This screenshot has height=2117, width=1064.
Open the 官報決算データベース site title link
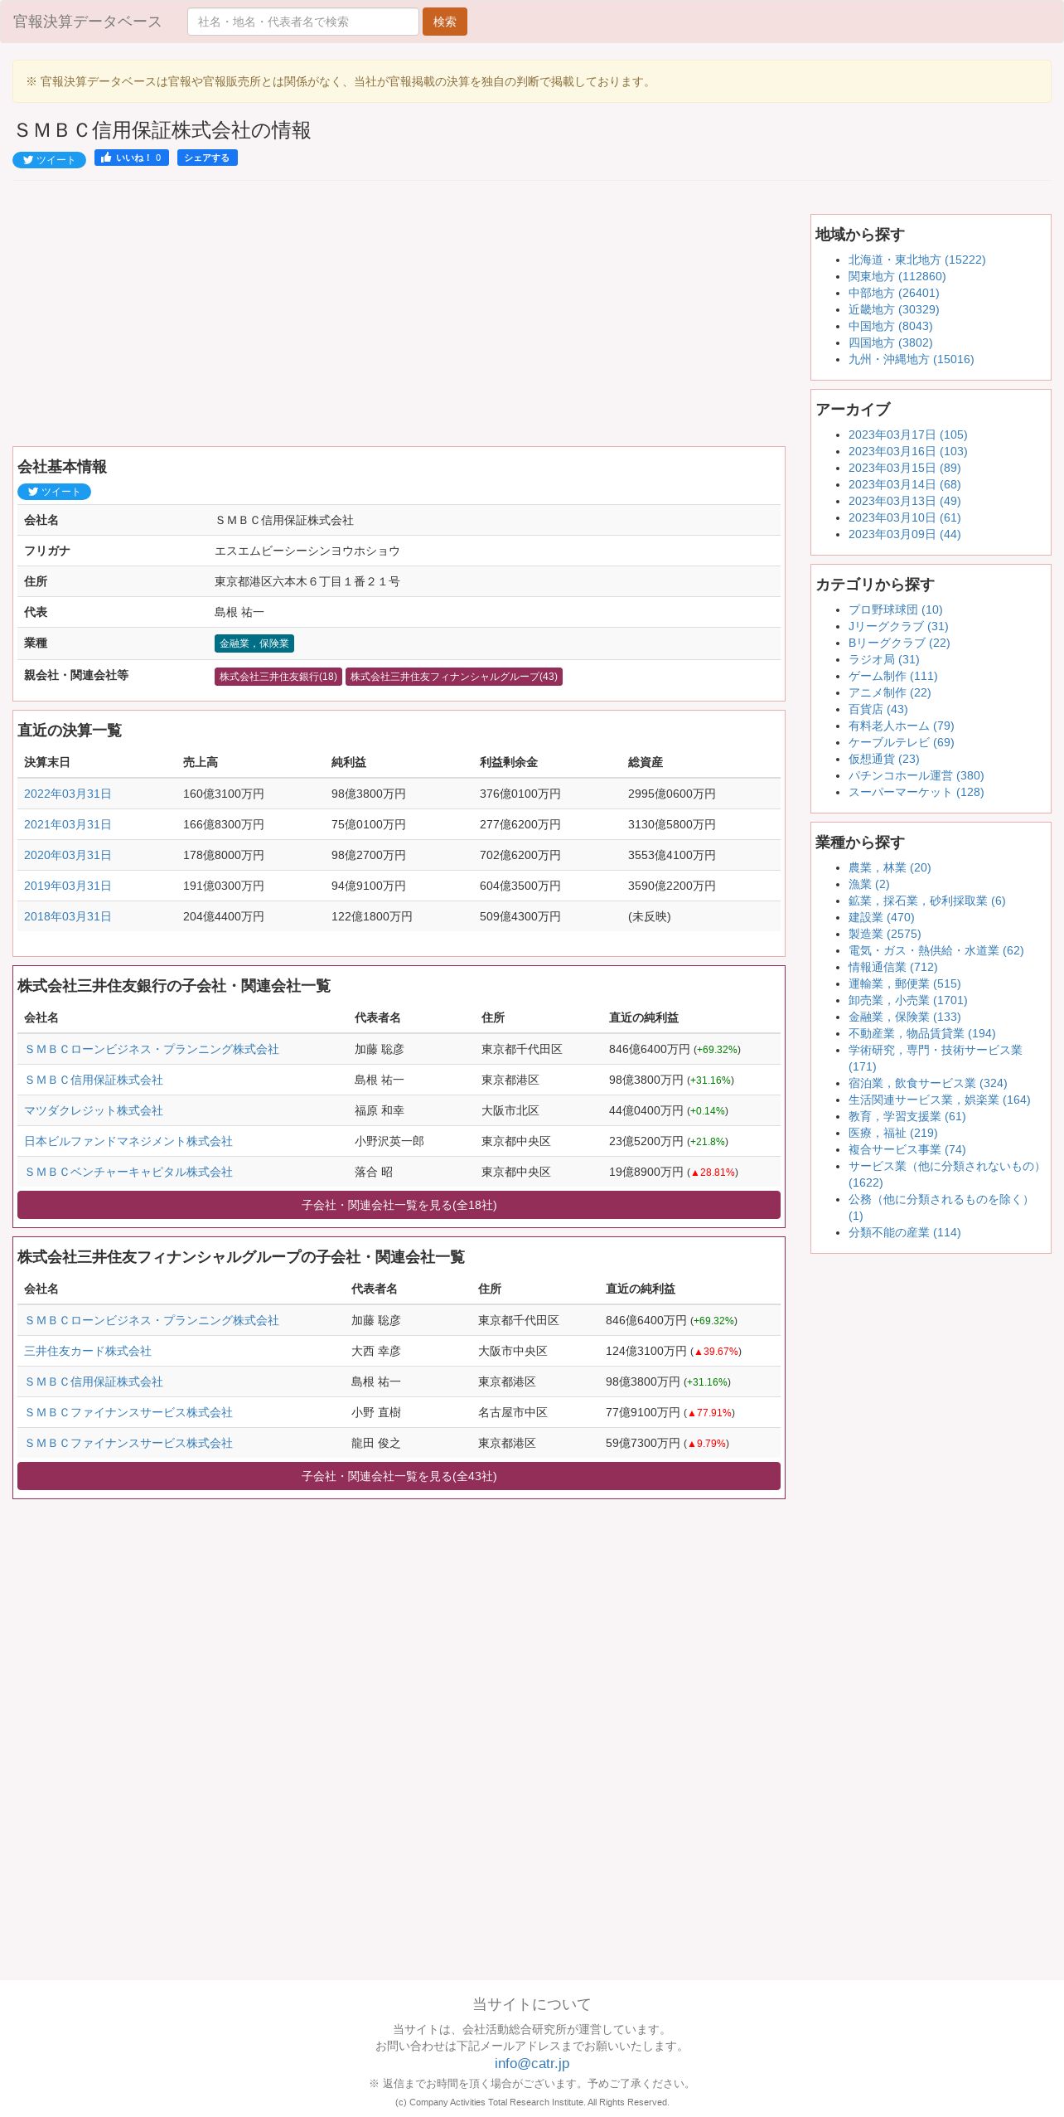[x=87, y=22]
